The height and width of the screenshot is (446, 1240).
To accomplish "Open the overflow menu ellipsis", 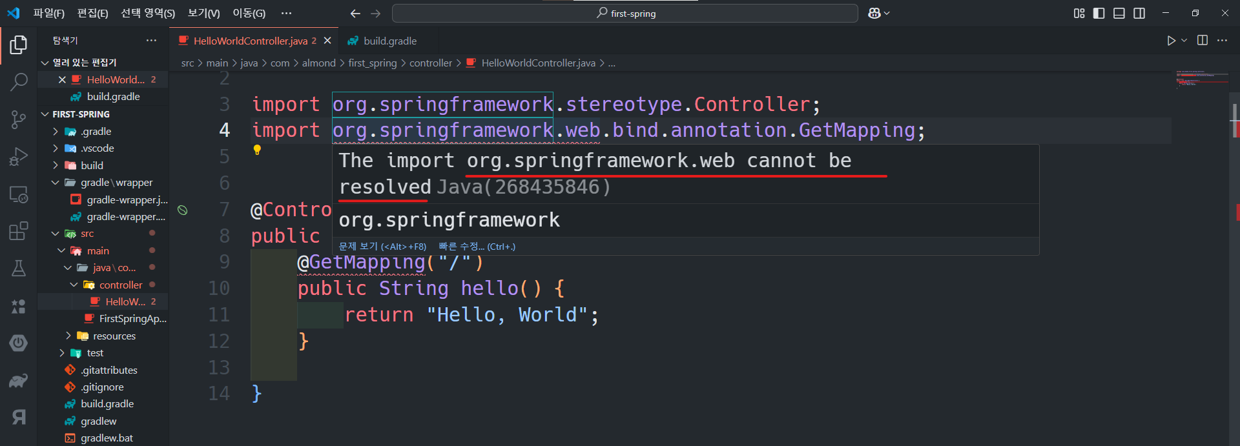I will (x=287, y=13).
